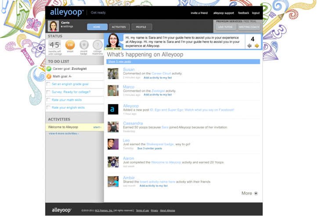The width and height of the screenshot is (317, 216).
Task: Add Susan's activity to my list
Action: click(158, 78)
